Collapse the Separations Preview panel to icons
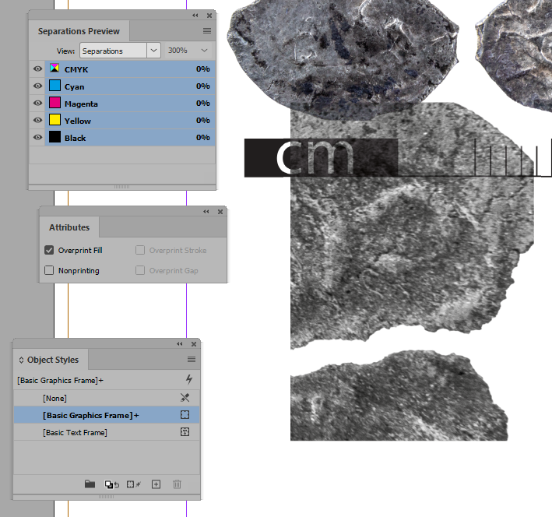This screenshot has height=517, width=552. coord(195,15)
